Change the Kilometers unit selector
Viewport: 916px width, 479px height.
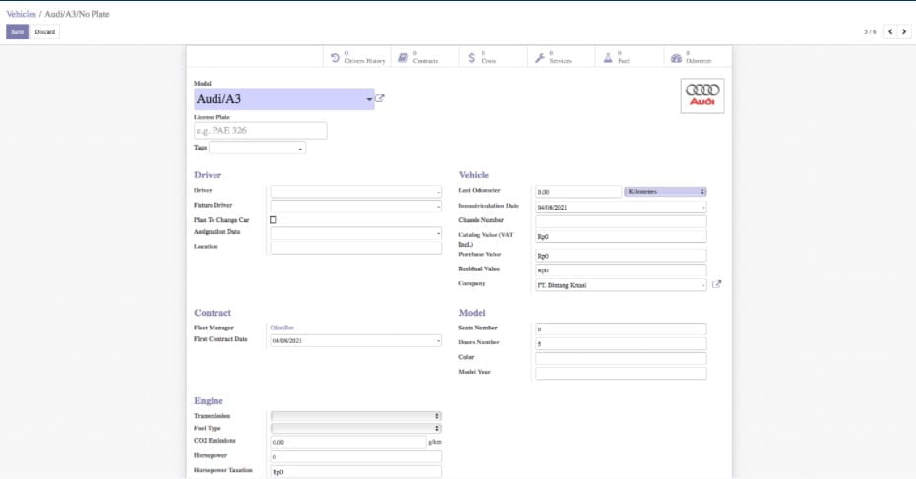coord(665,192)
